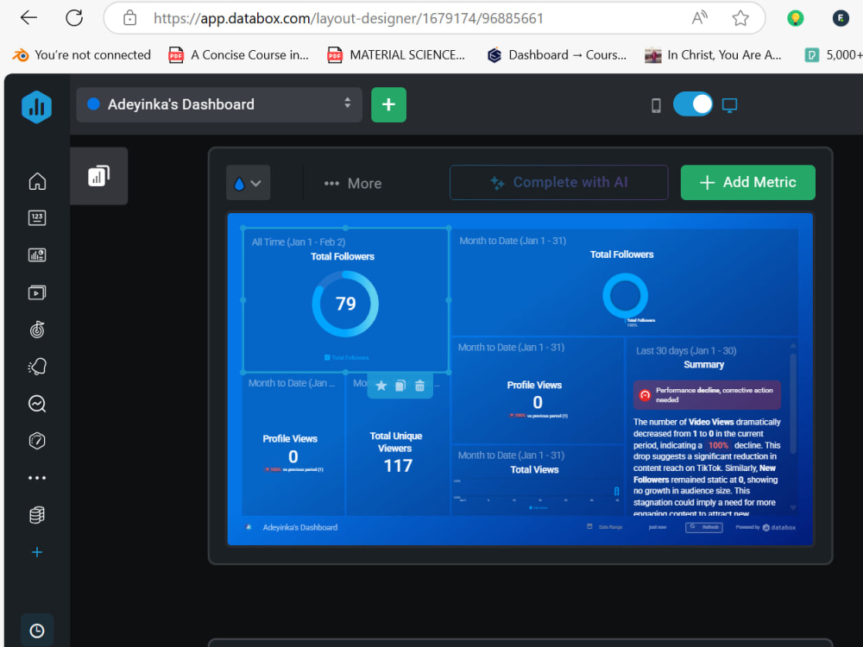Delete the widget using the trash icon

[419, 386]
